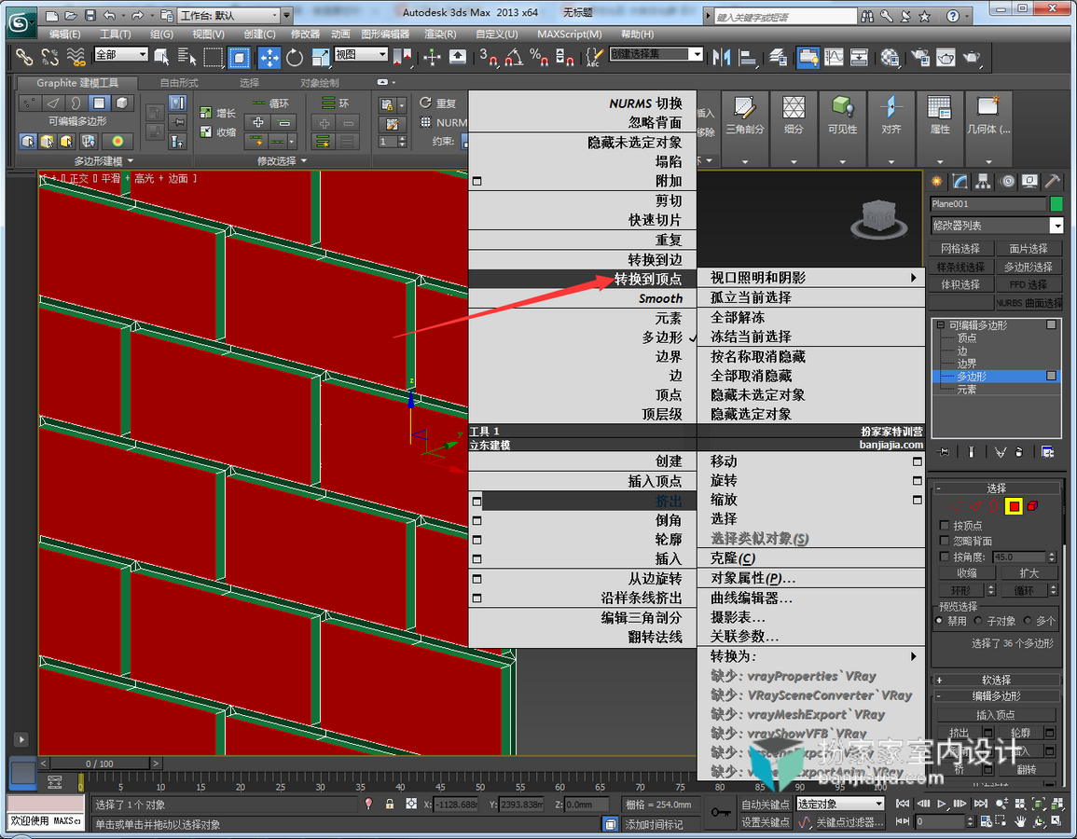1077x839 pixels.
Task: Expand the 全部 selection filter dropdown
Action: coord(121,54)
